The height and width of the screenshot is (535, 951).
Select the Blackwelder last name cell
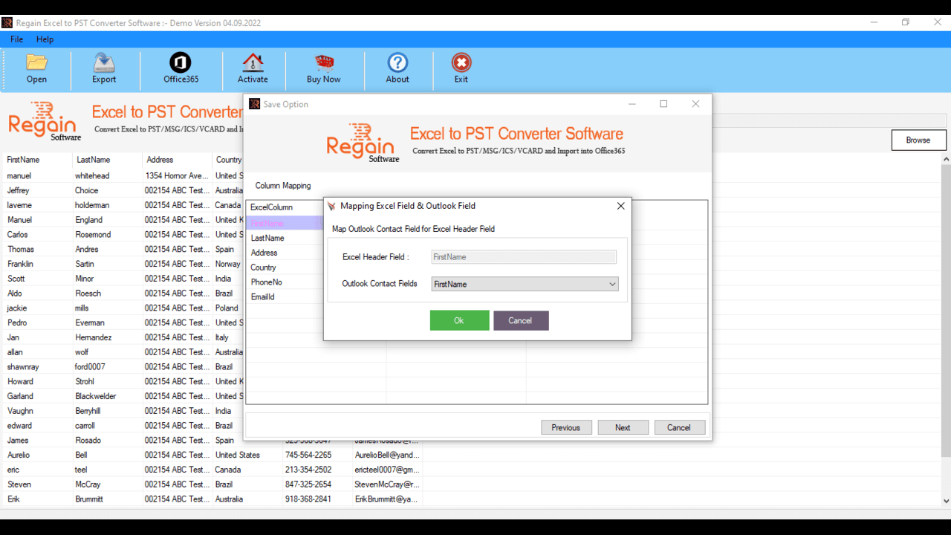click(x=96, y=396)
